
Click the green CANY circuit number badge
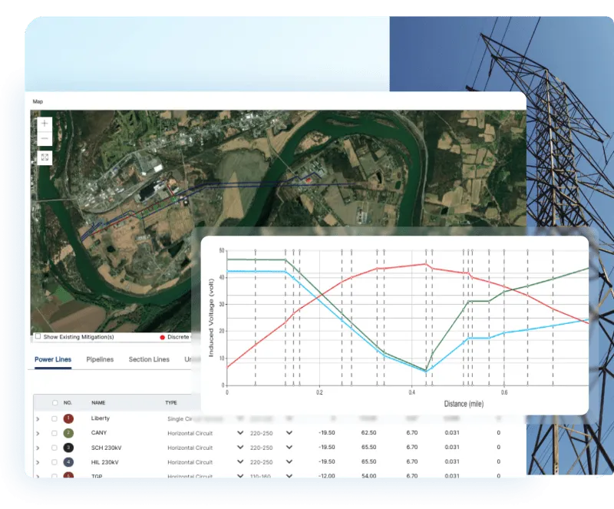coord(67,433)
